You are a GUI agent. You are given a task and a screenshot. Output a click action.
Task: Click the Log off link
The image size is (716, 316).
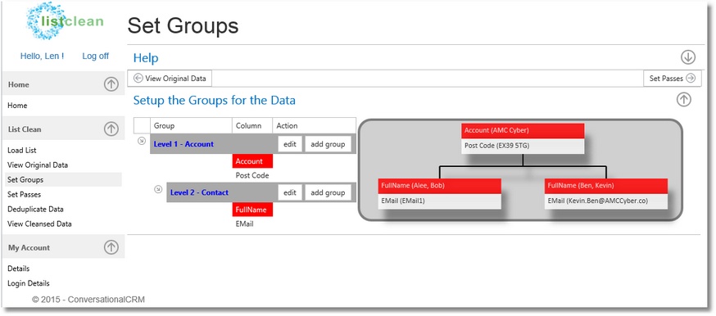point(95,56)
